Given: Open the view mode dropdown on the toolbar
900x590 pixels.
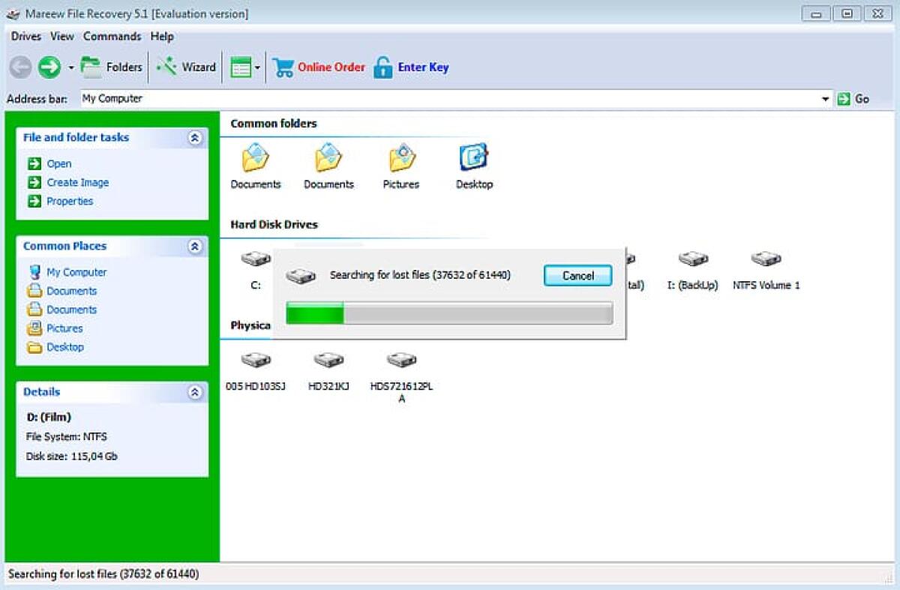Looking at the screenshot, I should pos(258,67).
